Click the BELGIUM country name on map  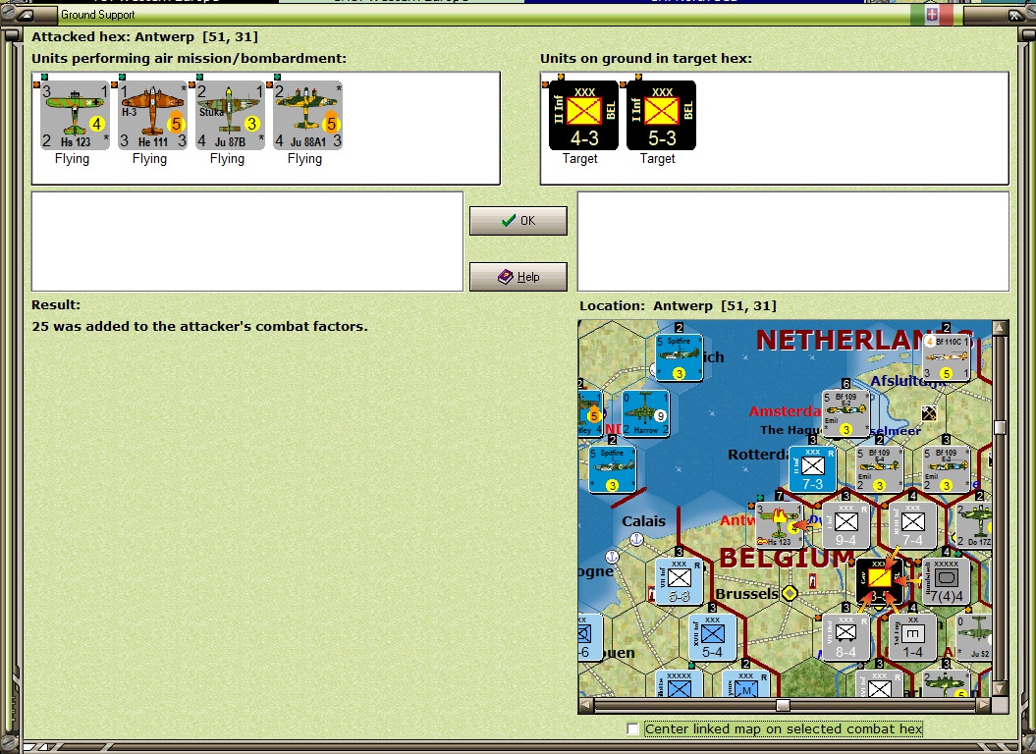pos(787,559)
